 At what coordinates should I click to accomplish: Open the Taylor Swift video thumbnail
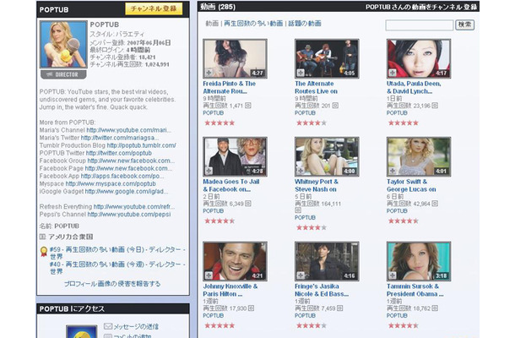click(x=419, y=156)
